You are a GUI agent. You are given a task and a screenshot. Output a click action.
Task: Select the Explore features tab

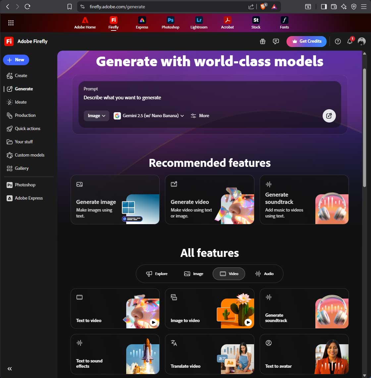(157, 274)
